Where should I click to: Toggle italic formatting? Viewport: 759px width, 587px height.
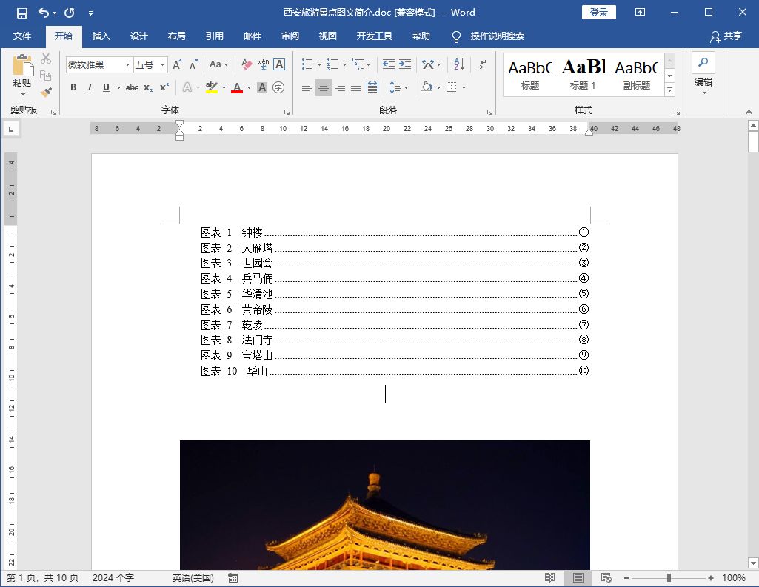coord(89,87)
